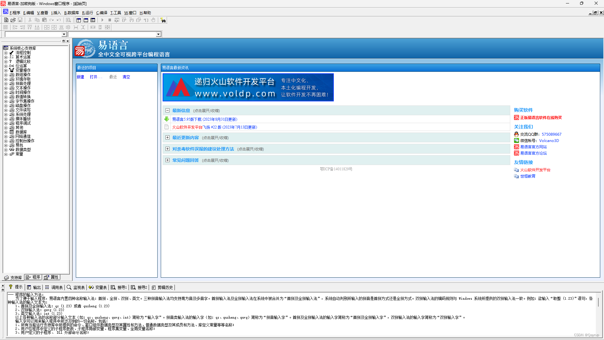Image resolution: width=604 pixels, height=340 pixels.
Task: Click the Copy toolbar icon
Action: pyautogui.click(x=37, y=20)
